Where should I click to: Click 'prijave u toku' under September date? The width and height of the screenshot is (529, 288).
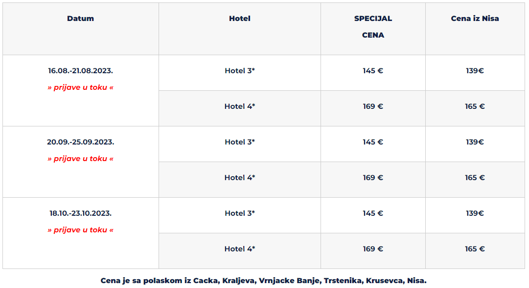point(80,159)
